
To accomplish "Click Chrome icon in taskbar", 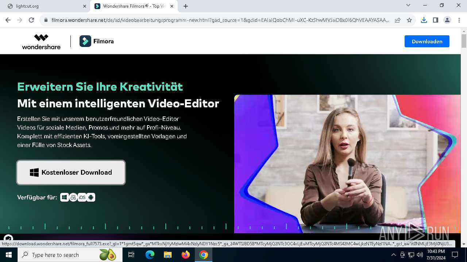I will pos(204,255).
